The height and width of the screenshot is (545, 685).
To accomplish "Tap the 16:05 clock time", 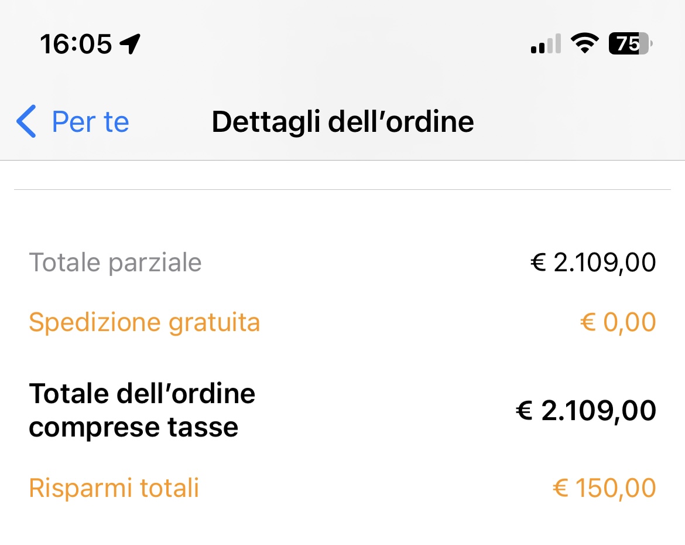I will tap(76, 43).
